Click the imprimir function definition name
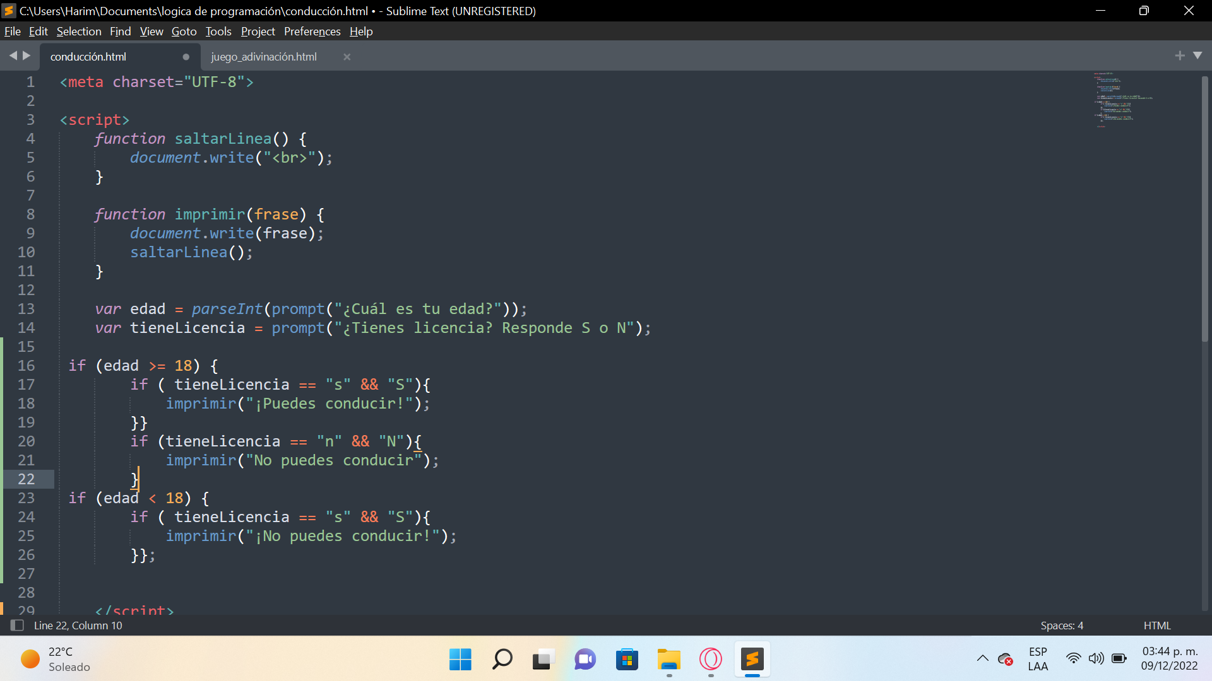 point(210,214)
